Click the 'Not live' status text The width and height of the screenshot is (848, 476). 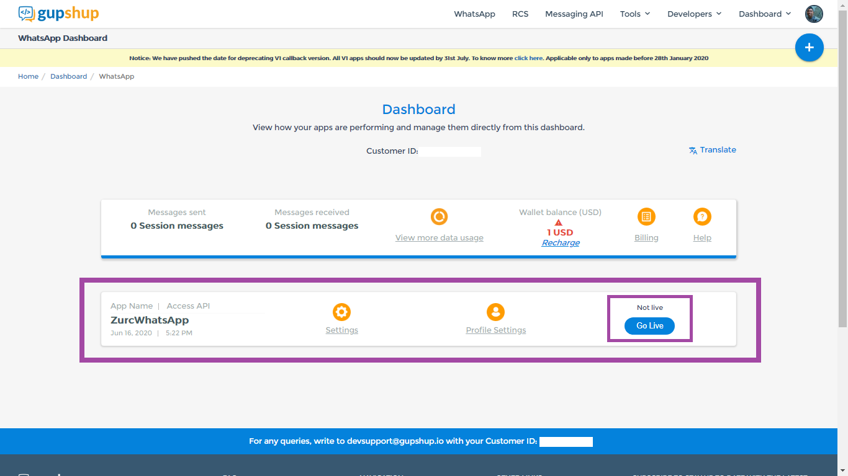[x=650, y=307]
